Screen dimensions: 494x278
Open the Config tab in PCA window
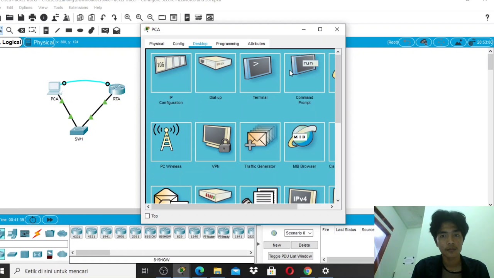point(178,44)
